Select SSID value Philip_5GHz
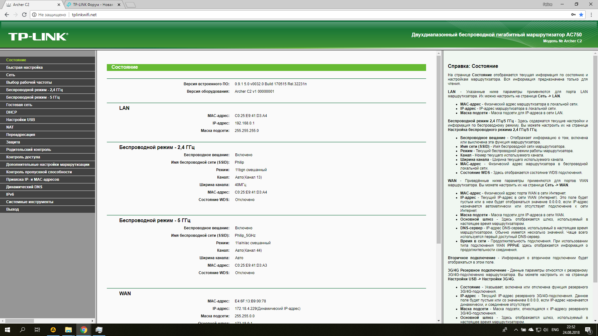The width and height of the screenshot is (598, 336). (x=245, y=236)
